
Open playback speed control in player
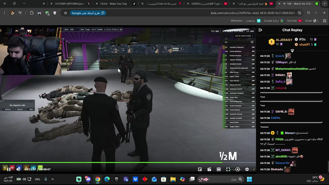pyautogui.click(x=237, y=169)
